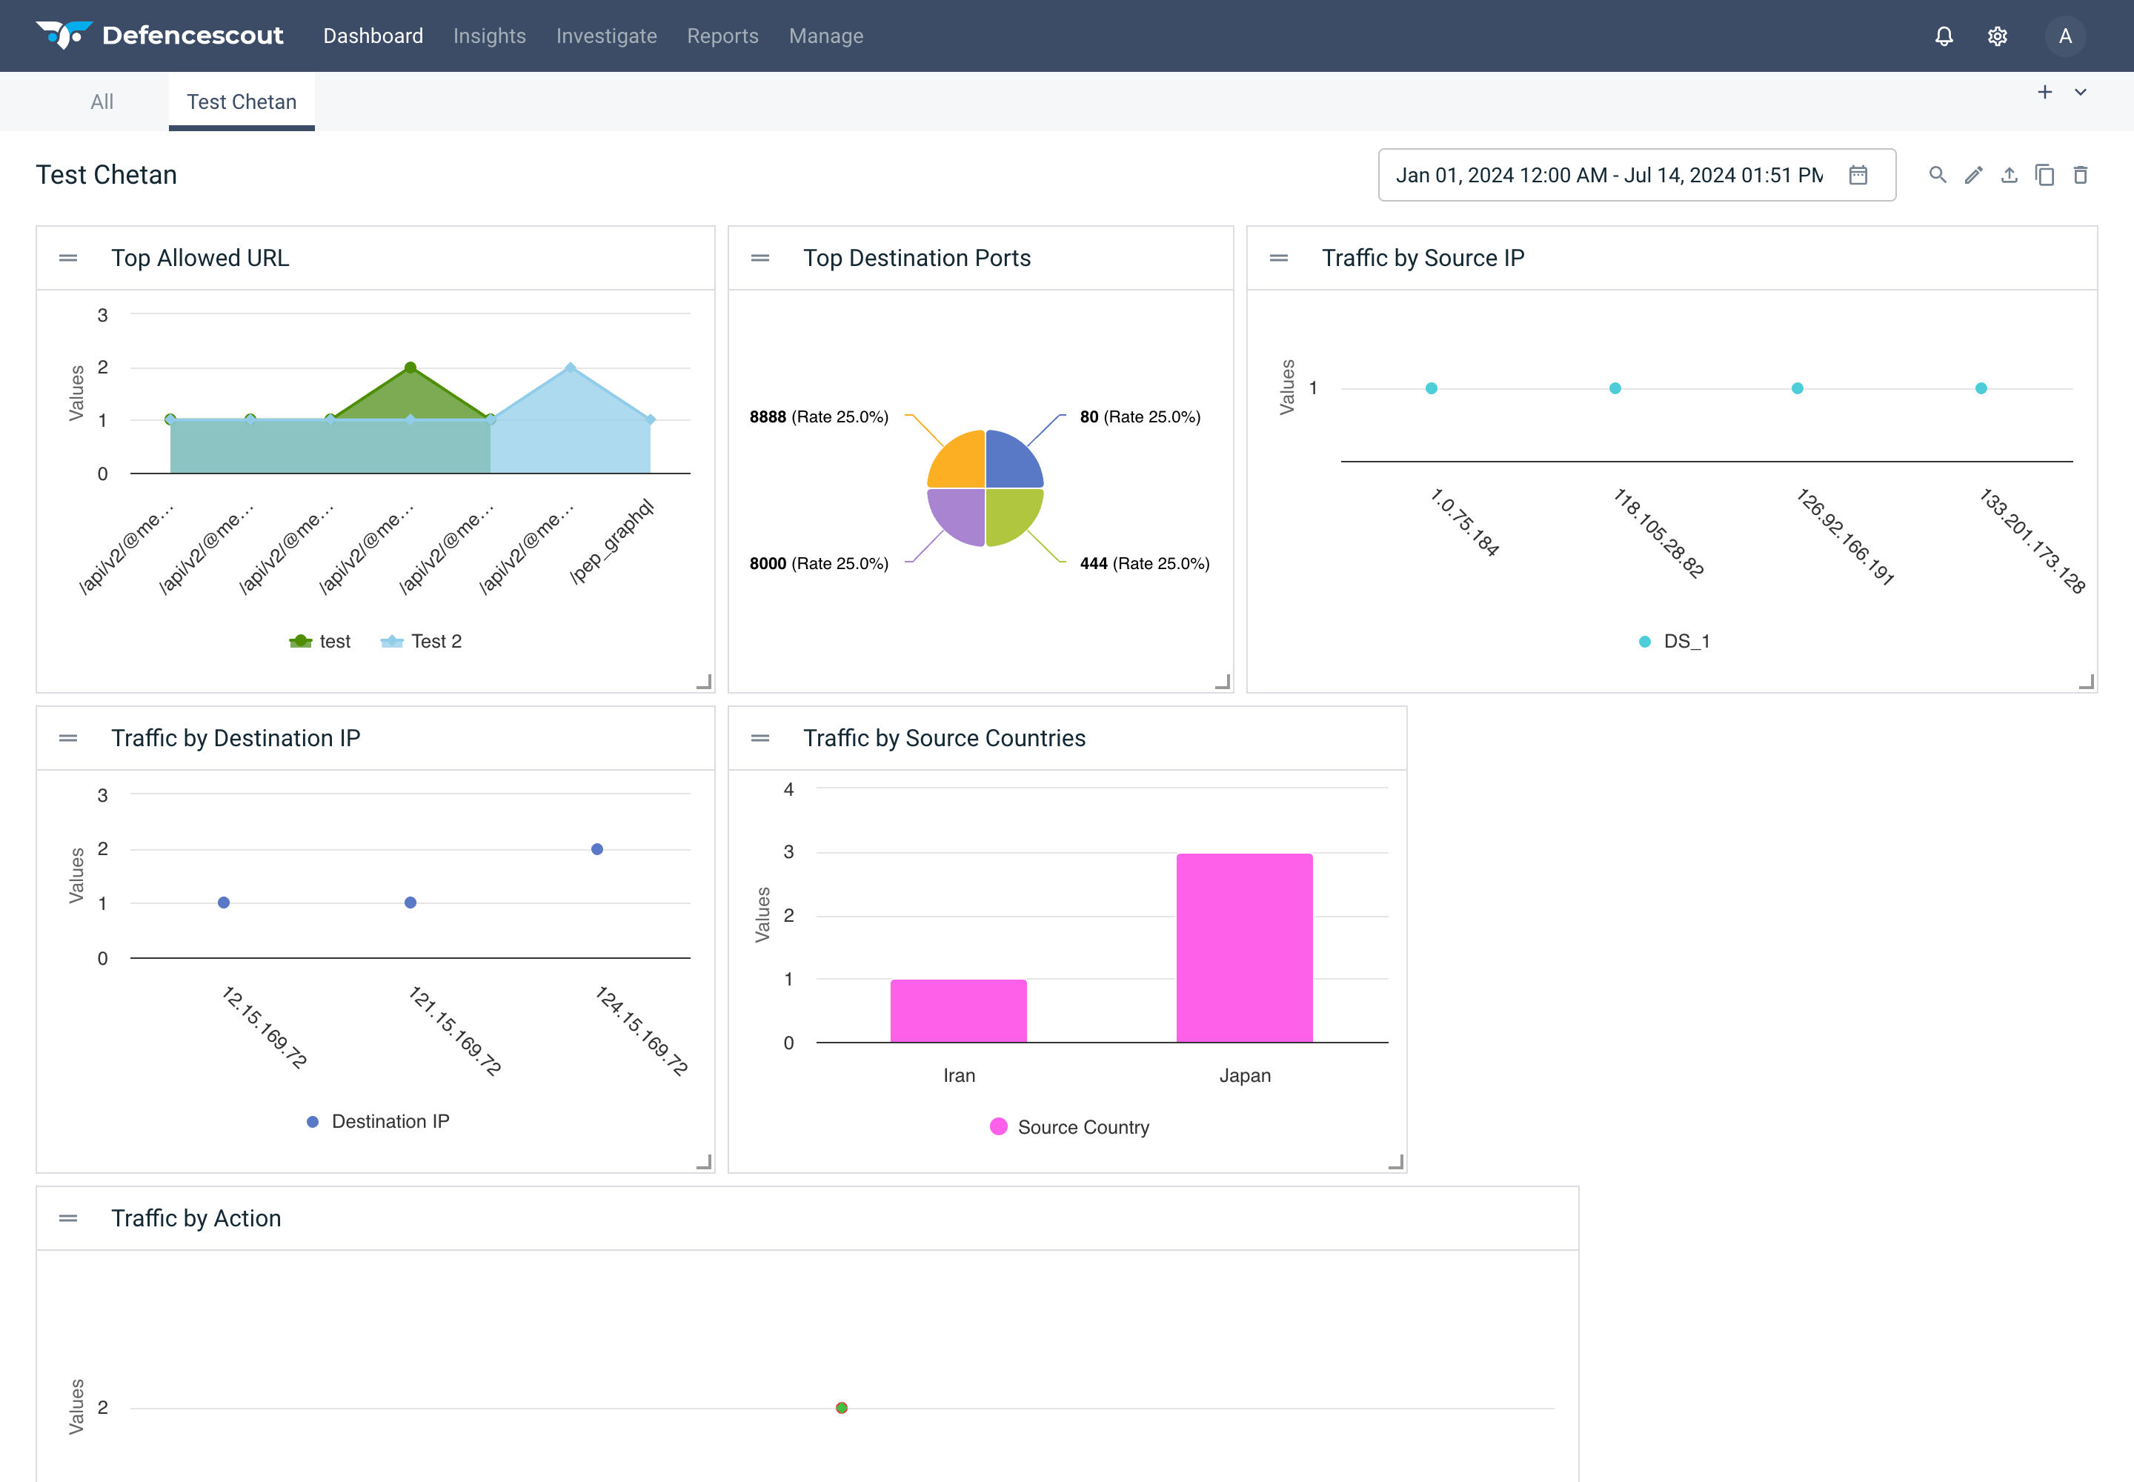Delete the dashboard using the trash icon
Screen dimensions: 2134x1482
click(2080, 175)
